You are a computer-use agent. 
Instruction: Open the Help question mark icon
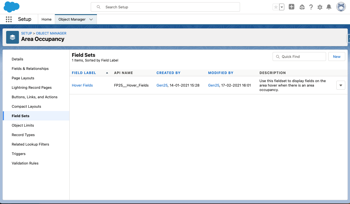tap(311, 7)
